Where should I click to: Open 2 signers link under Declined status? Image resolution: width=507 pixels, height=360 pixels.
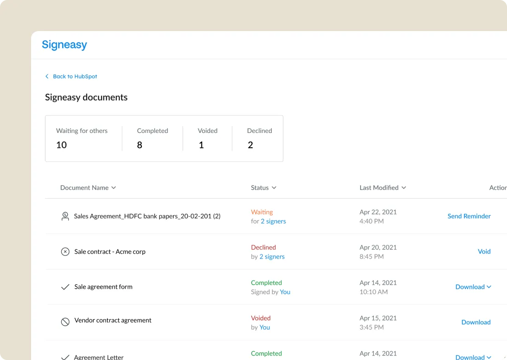[x=272, y=256]
